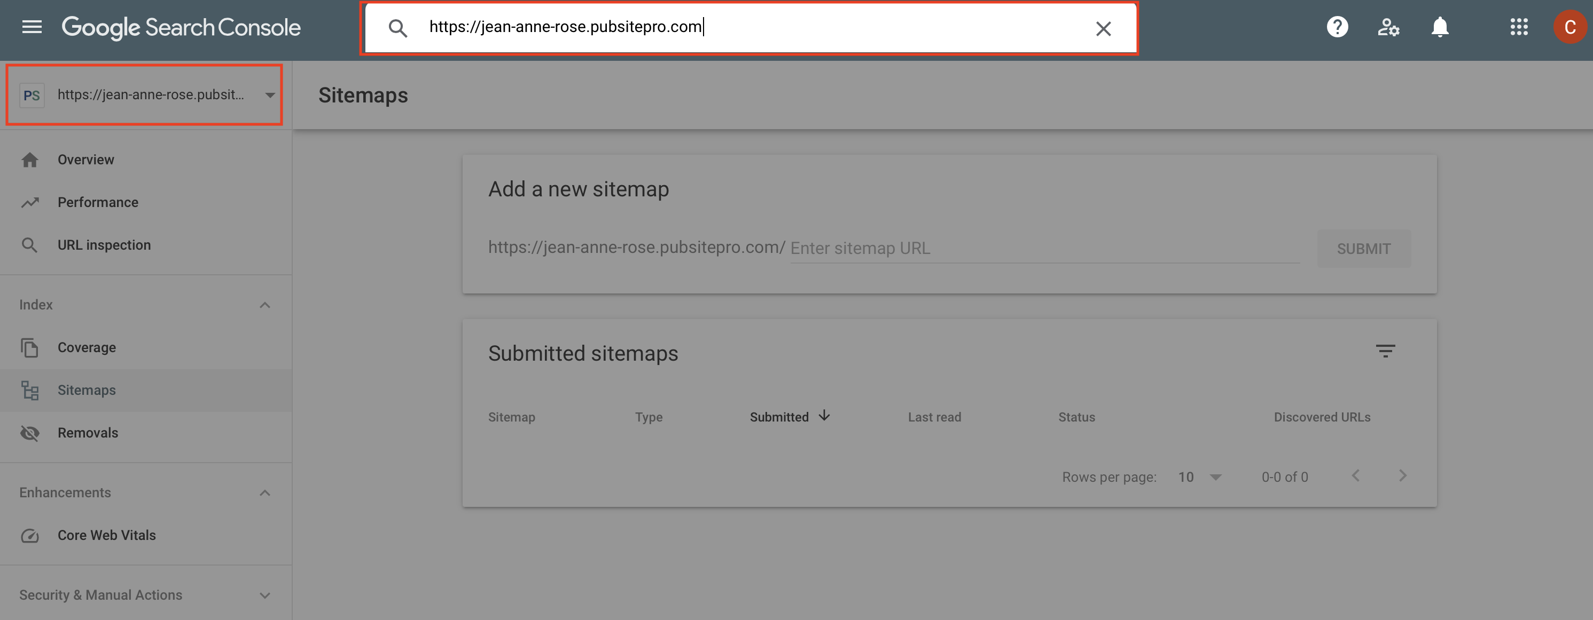Screen dimensions: 1593x620
Task: Click the Search Console home menu icon
Action: [30, 26]
